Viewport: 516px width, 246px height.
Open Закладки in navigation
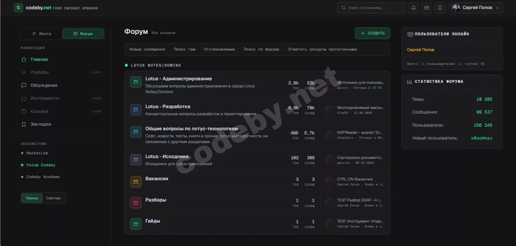[41, 124]
